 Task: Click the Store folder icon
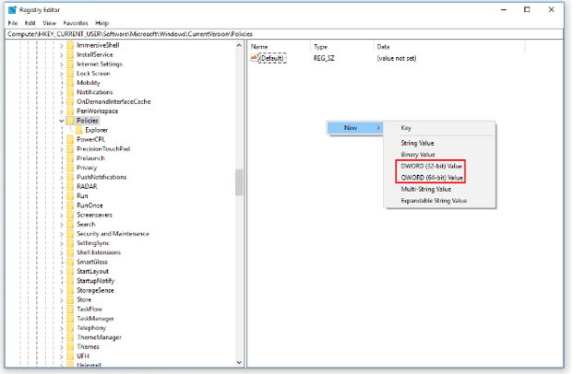pyautogui.click(x=70, y=299)
